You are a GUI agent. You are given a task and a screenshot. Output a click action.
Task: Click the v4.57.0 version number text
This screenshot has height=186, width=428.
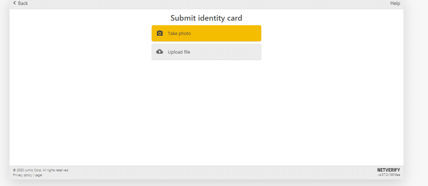(389, 174)
